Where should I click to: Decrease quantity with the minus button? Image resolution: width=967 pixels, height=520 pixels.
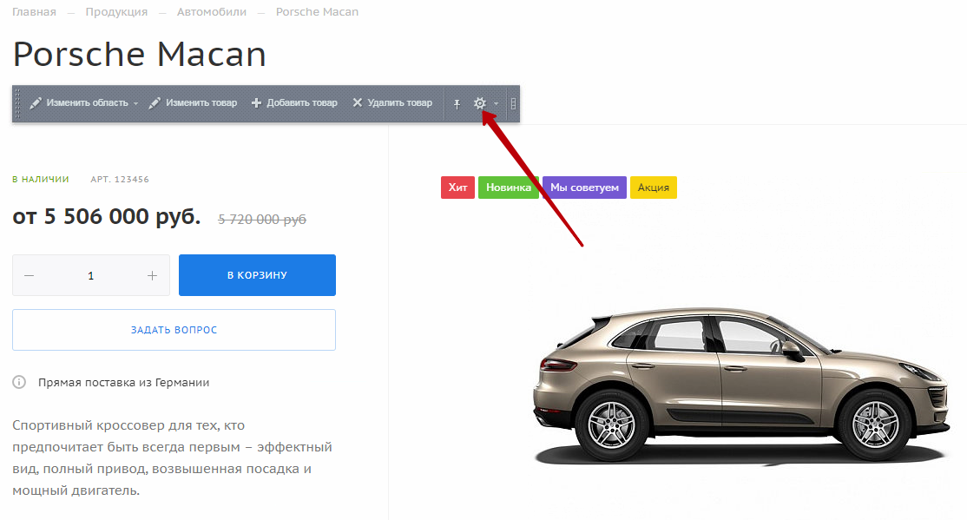point(29,276)
